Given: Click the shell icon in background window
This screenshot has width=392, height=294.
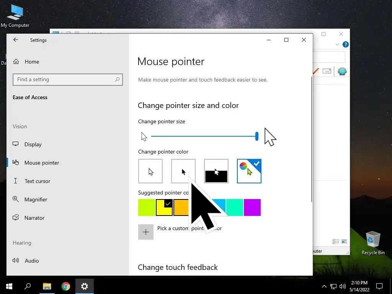Looking at the screenshot, I should 342,72.
